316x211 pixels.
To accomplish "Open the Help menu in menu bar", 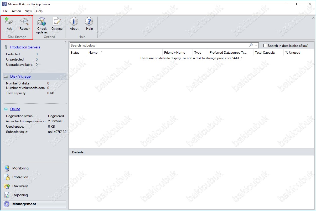I will (39, 11).
